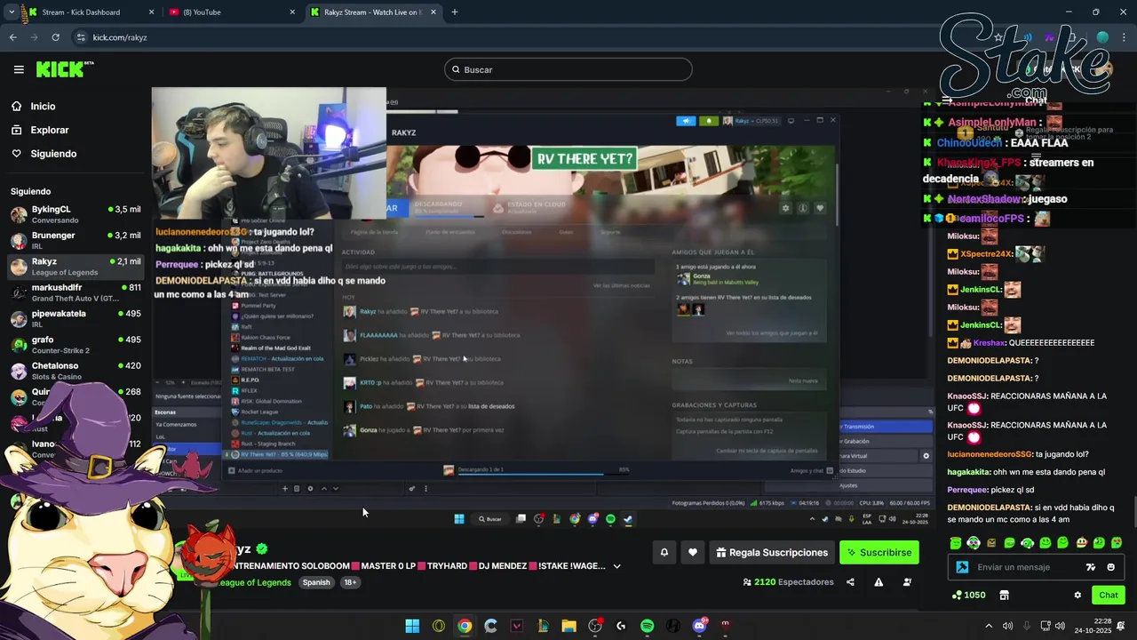Viewport: 1137px width, 640px height.
Task: Click the 1050 channel points balance
Action: pyautogui.click(x=968, y=595)
